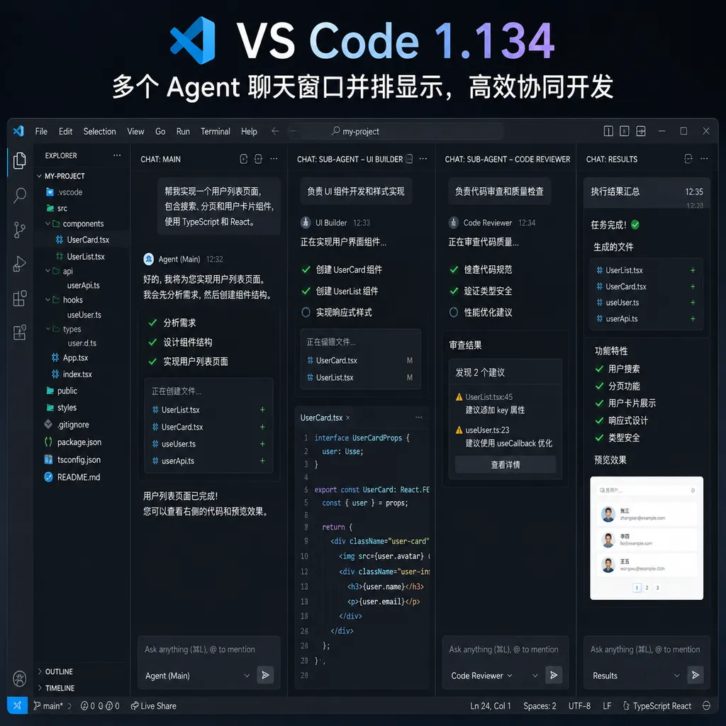Collapse the MY-PROJECT root folder

(40, 176)
